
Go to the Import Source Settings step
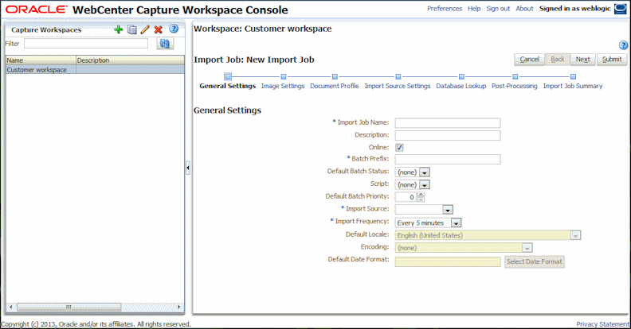point(398,86)
